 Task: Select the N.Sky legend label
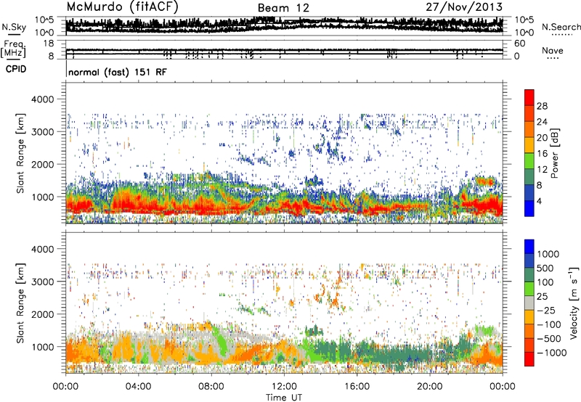click(14, 27)
